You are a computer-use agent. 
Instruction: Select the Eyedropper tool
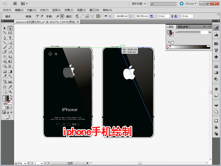(x=5, y=77)
